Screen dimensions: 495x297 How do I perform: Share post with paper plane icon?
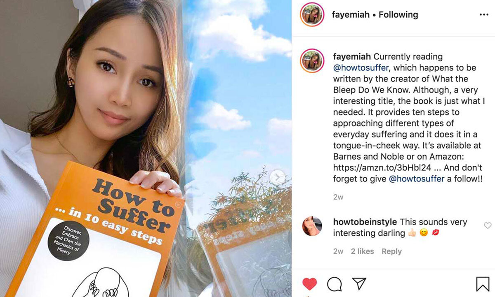[359, 284]
